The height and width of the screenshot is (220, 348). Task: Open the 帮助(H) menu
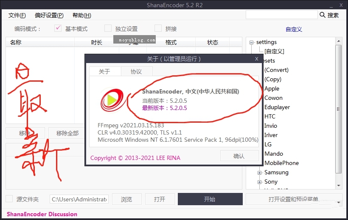(81, 15)
